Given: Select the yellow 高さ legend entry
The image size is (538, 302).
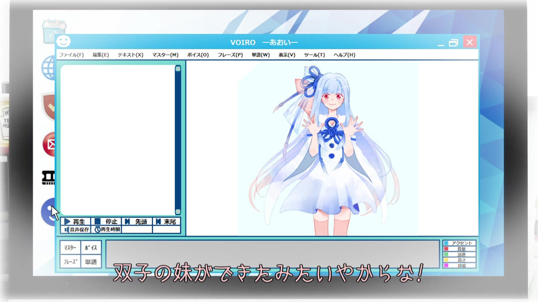Looking at the screenshot, I should 460,260.
